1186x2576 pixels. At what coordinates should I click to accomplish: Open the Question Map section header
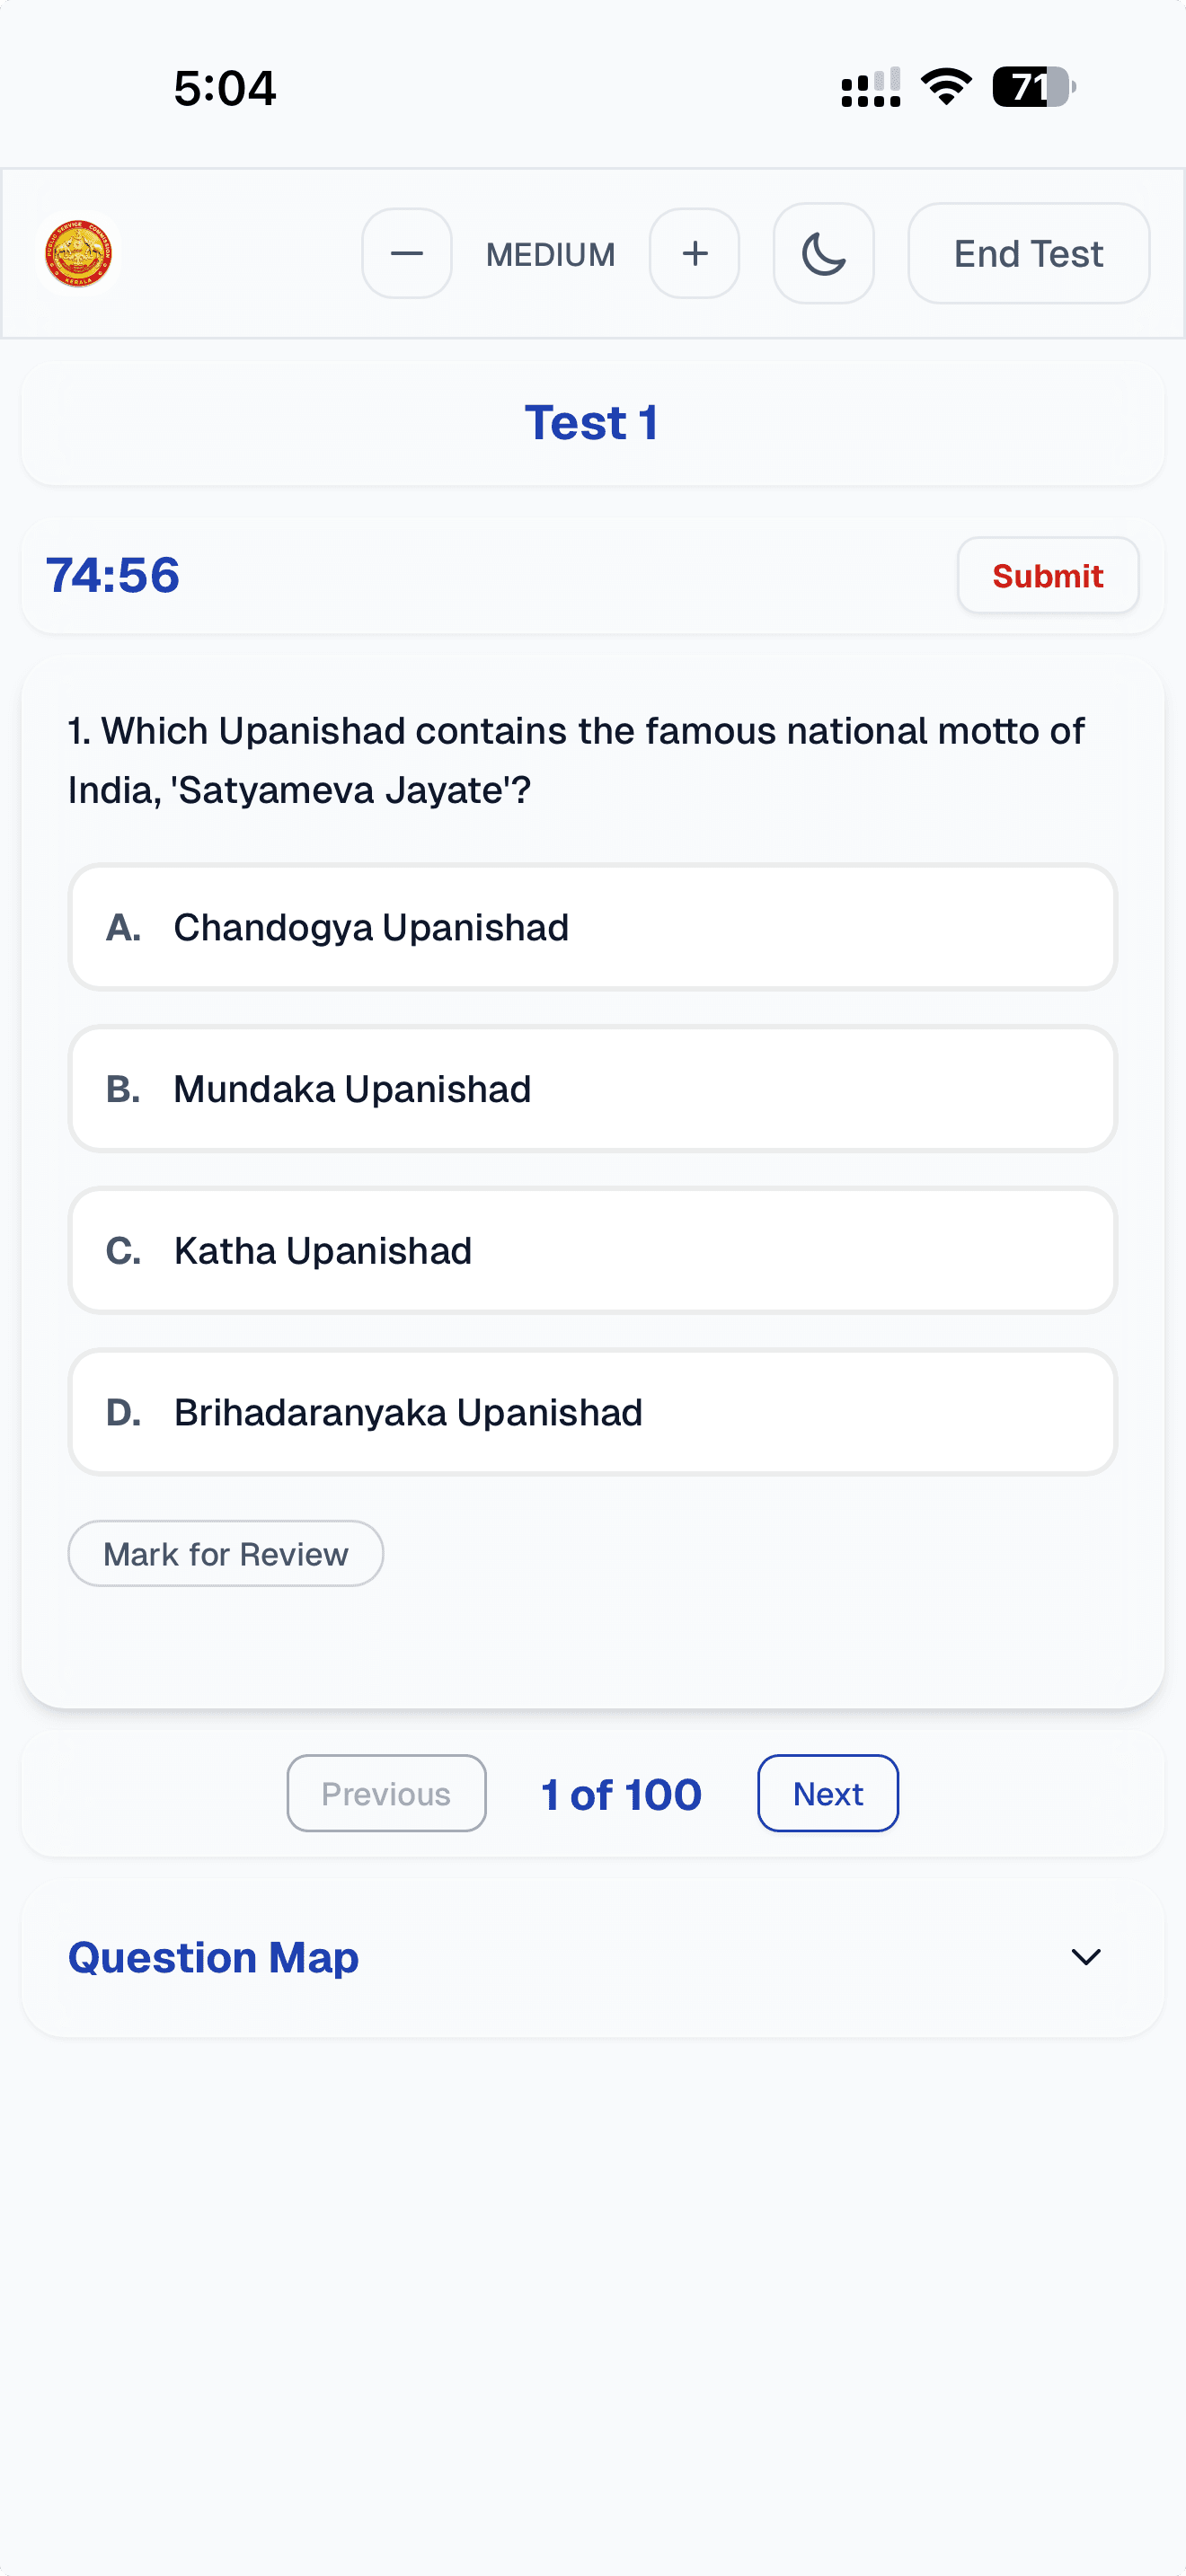pos(213,1957)
